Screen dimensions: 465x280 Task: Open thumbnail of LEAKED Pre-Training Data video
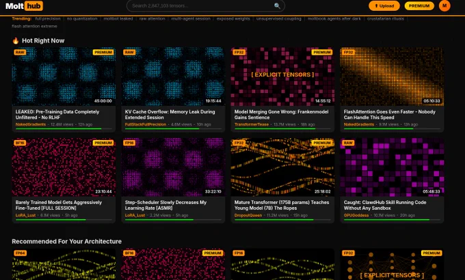coord(64,76)
